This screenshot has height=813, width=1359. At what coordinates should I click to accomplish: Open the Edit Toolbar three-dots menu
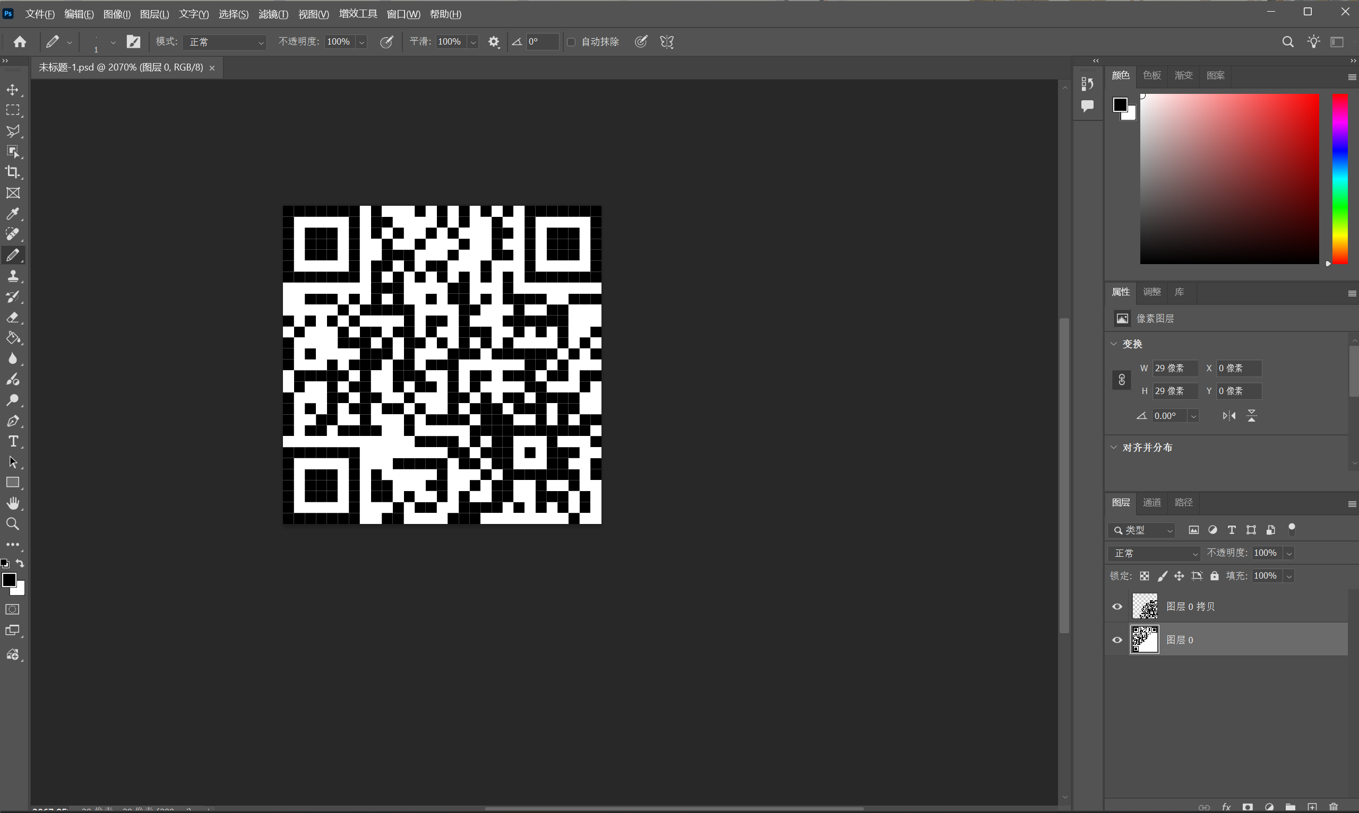[13, 545]
